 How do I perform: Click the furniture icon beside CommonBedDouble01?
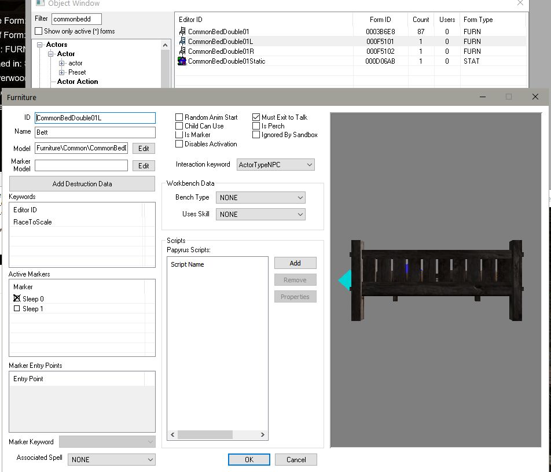tap(182, 32)
